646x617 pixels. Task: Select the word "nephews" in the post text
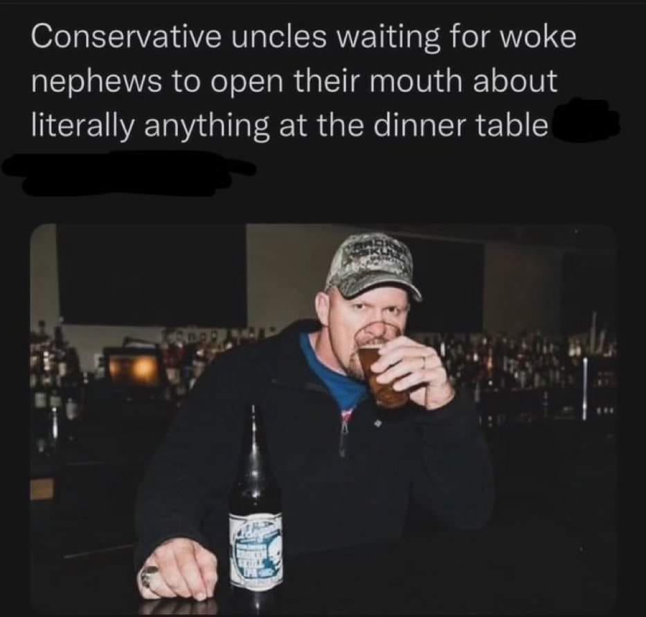97,82
